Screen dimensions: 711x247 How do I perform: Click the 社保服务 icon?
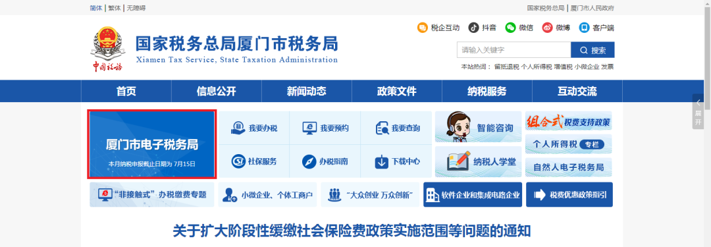[238, 161]
